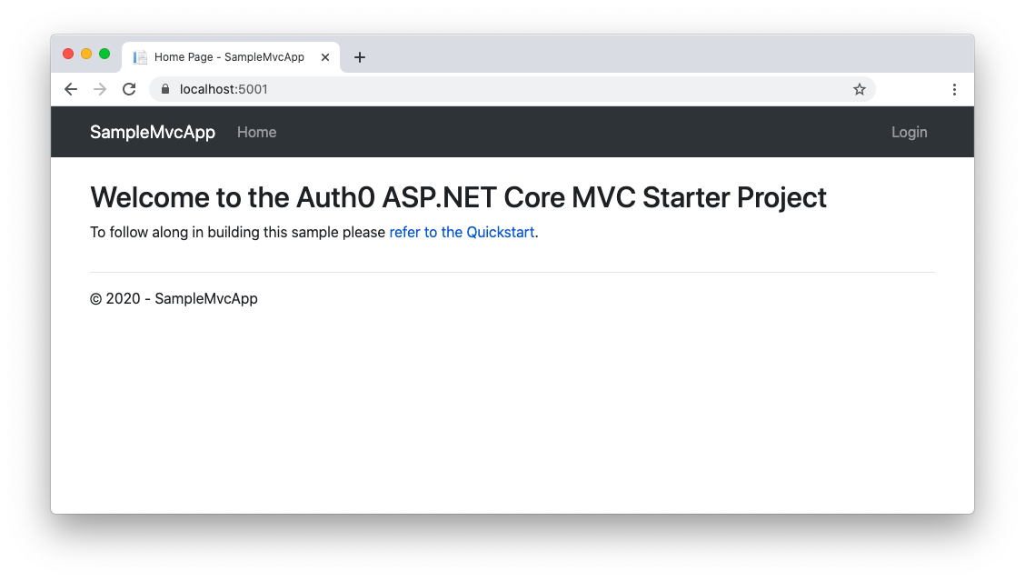Click the SampleMvcApp brand in navbar
Viewport: 1025px width, 581px height.
pos(153,132)
